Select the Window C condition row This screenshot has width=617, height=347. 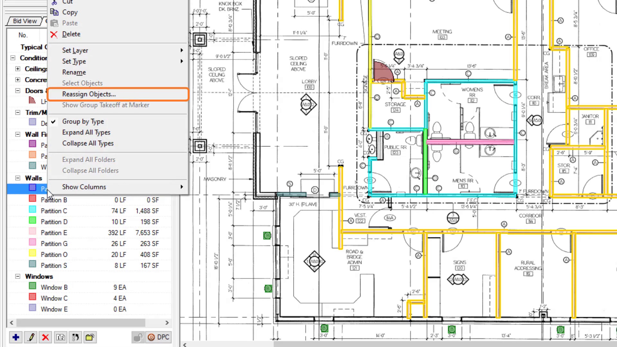click(x=54, y=298)
